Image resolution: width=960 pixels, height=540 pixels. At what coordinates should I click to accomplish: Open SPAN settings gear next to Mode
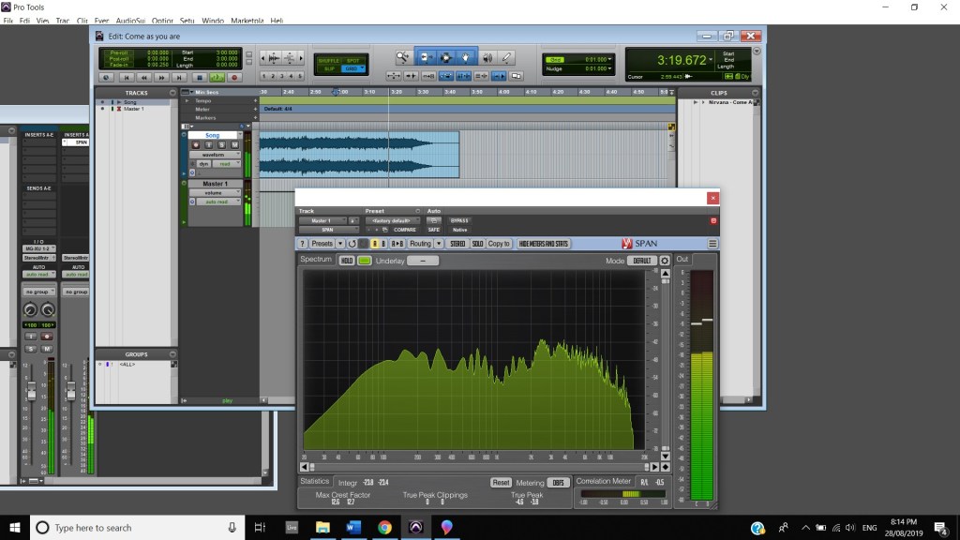coord(665,261)
